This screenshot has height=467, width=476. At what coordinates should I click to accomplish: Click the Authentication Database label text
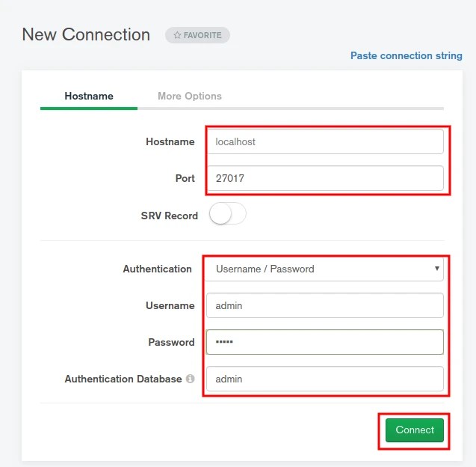[123, 379]
